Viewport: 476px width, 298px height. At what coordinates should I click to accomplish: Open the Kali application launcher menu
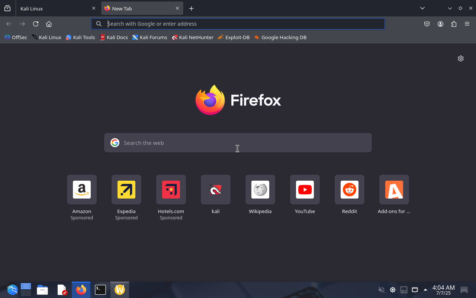[x=12, y=289]
